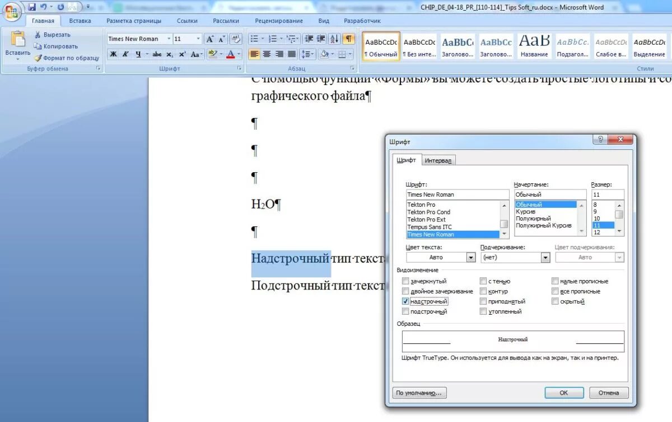Apply italic formatting (К)
Image resolution: width=672 pixels, height=422 pixels.
[125, 54]
